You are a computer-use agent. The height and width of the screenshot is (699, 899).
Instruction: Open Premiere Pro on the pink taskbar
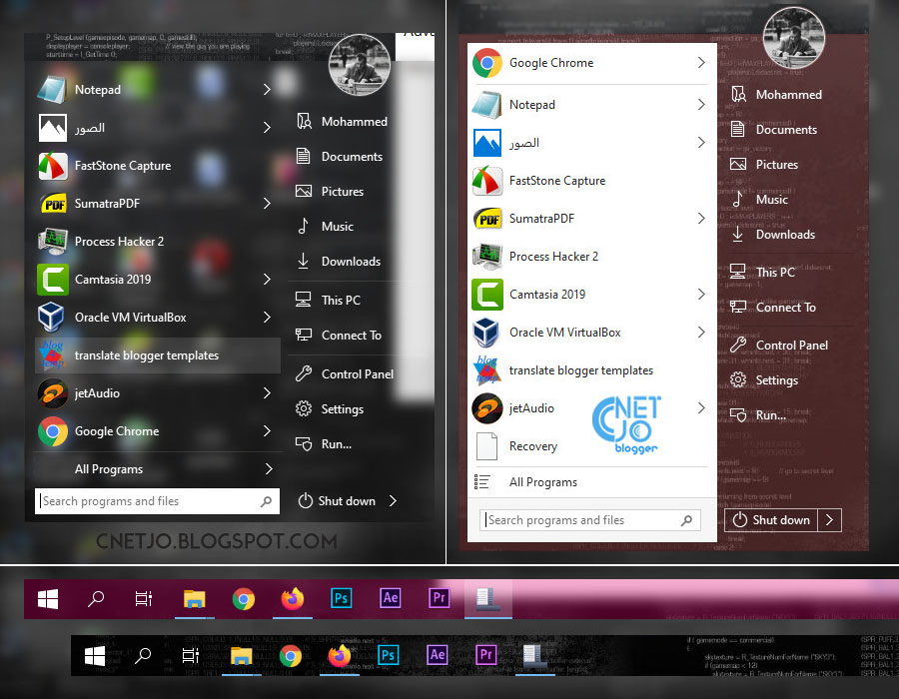tap(440, 599)
